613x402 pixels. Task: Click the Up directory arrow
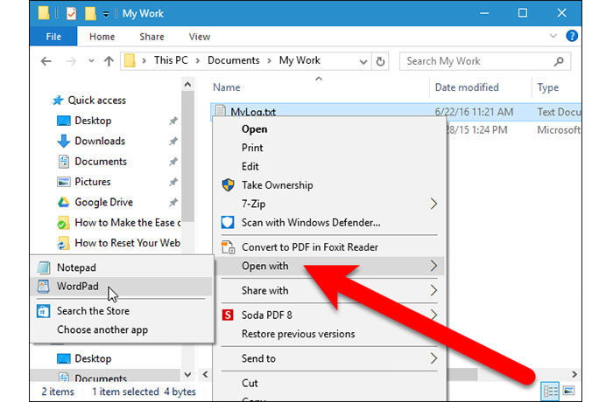[109, 61]
